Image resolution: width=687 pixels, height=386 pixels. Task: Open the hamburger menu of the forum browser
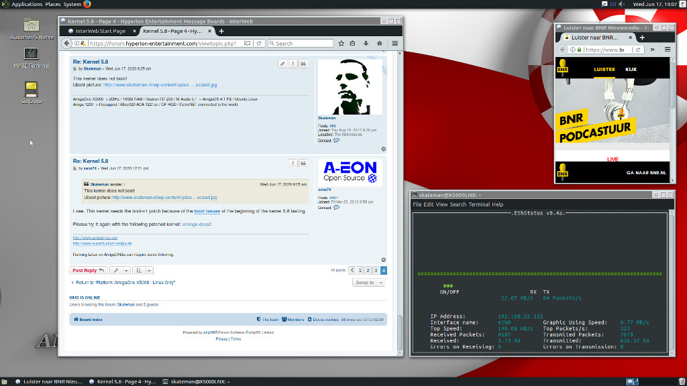point(394,44)
